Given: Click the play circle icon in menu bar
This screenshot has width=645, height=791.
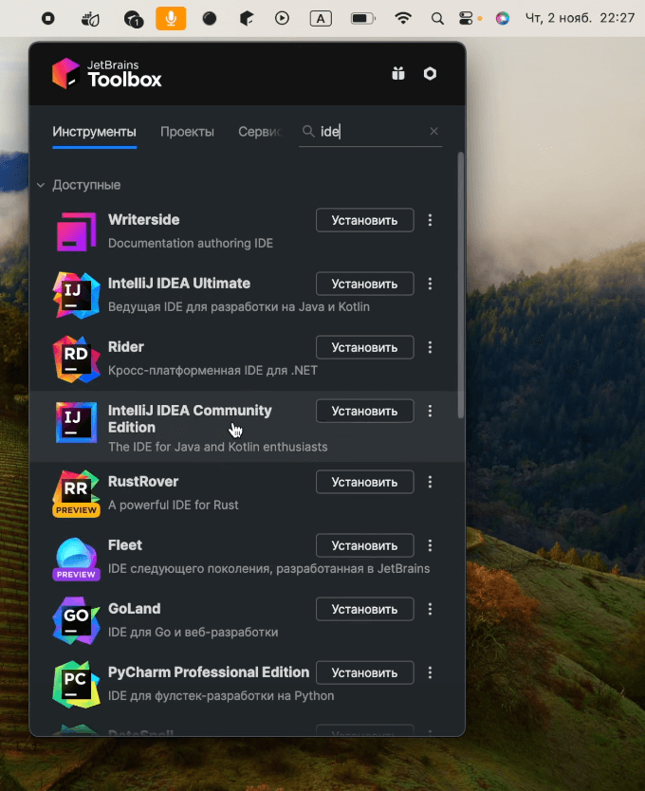Looking at the screenshot, I should 282,19.
